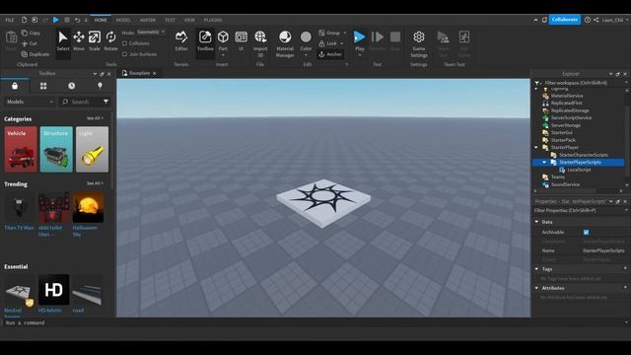
Task: Click the Duplicate button
Action: click(x=35, y=54)
